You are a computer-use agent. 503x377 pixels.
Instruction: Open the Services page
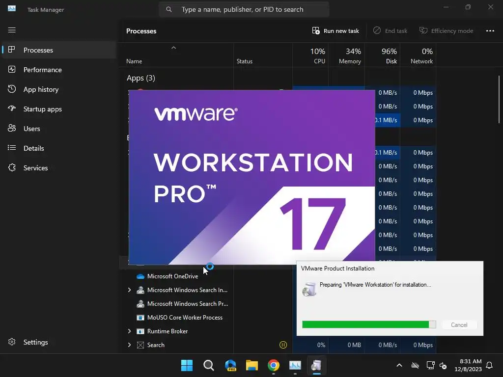pos(59,168)
